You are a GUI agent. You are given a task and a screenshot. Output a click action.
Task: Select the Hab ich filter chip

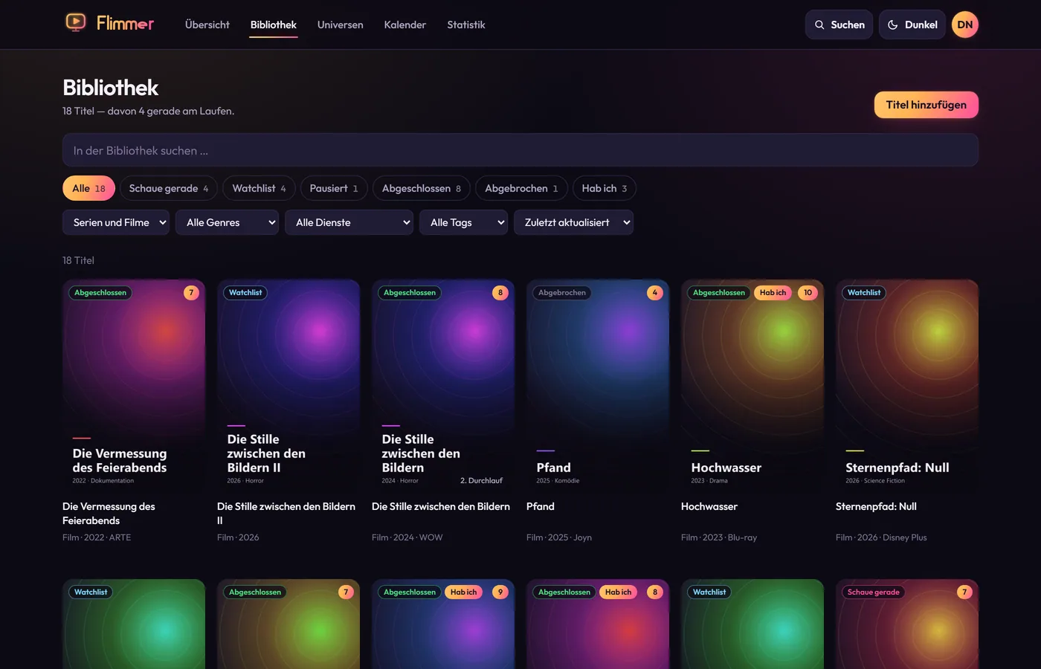tap(605, 188)
